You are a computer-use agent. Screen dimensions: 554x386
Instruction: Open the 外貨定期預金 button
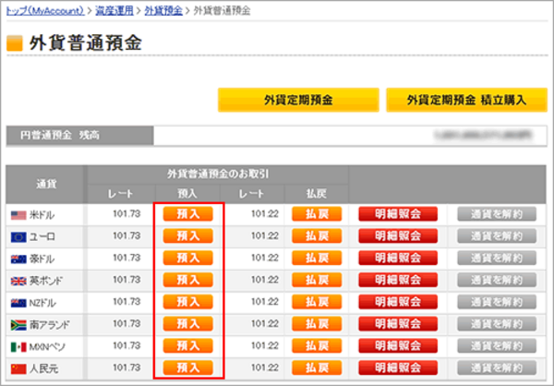tap(298, 100)
